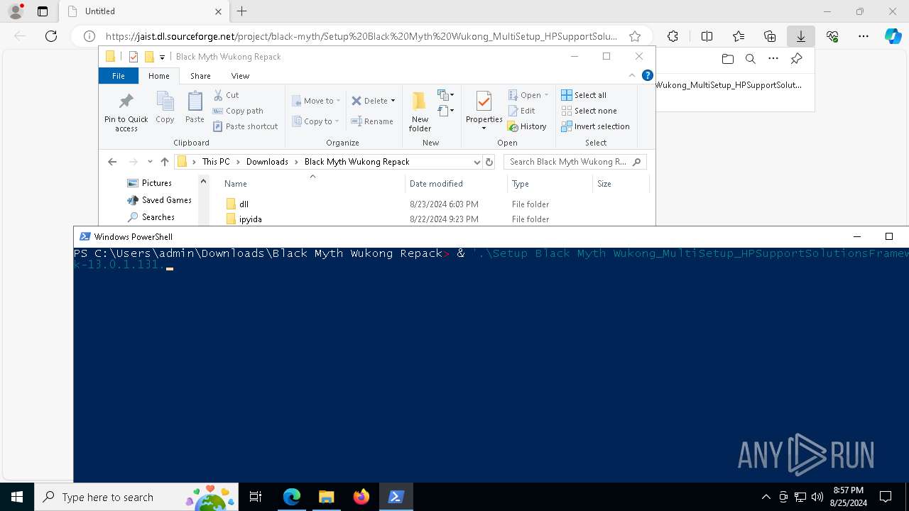Open Edge Collections

coord(770,36)
